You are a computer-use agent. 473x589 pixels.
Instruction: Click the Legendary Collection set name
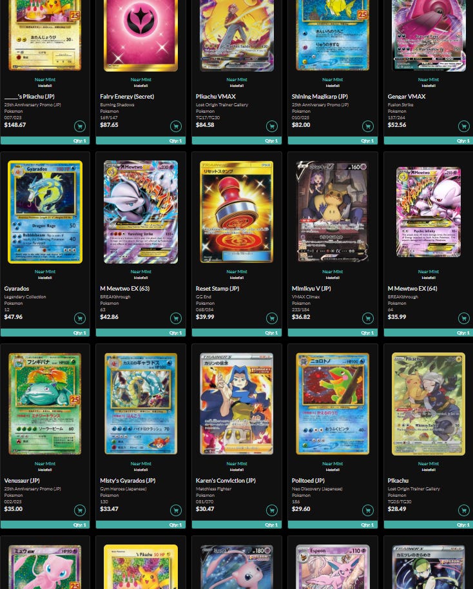[25, 296]
